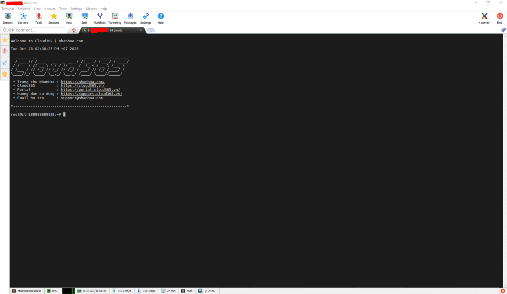
Task: Open MultiExec mode
Action: point(100,18)
